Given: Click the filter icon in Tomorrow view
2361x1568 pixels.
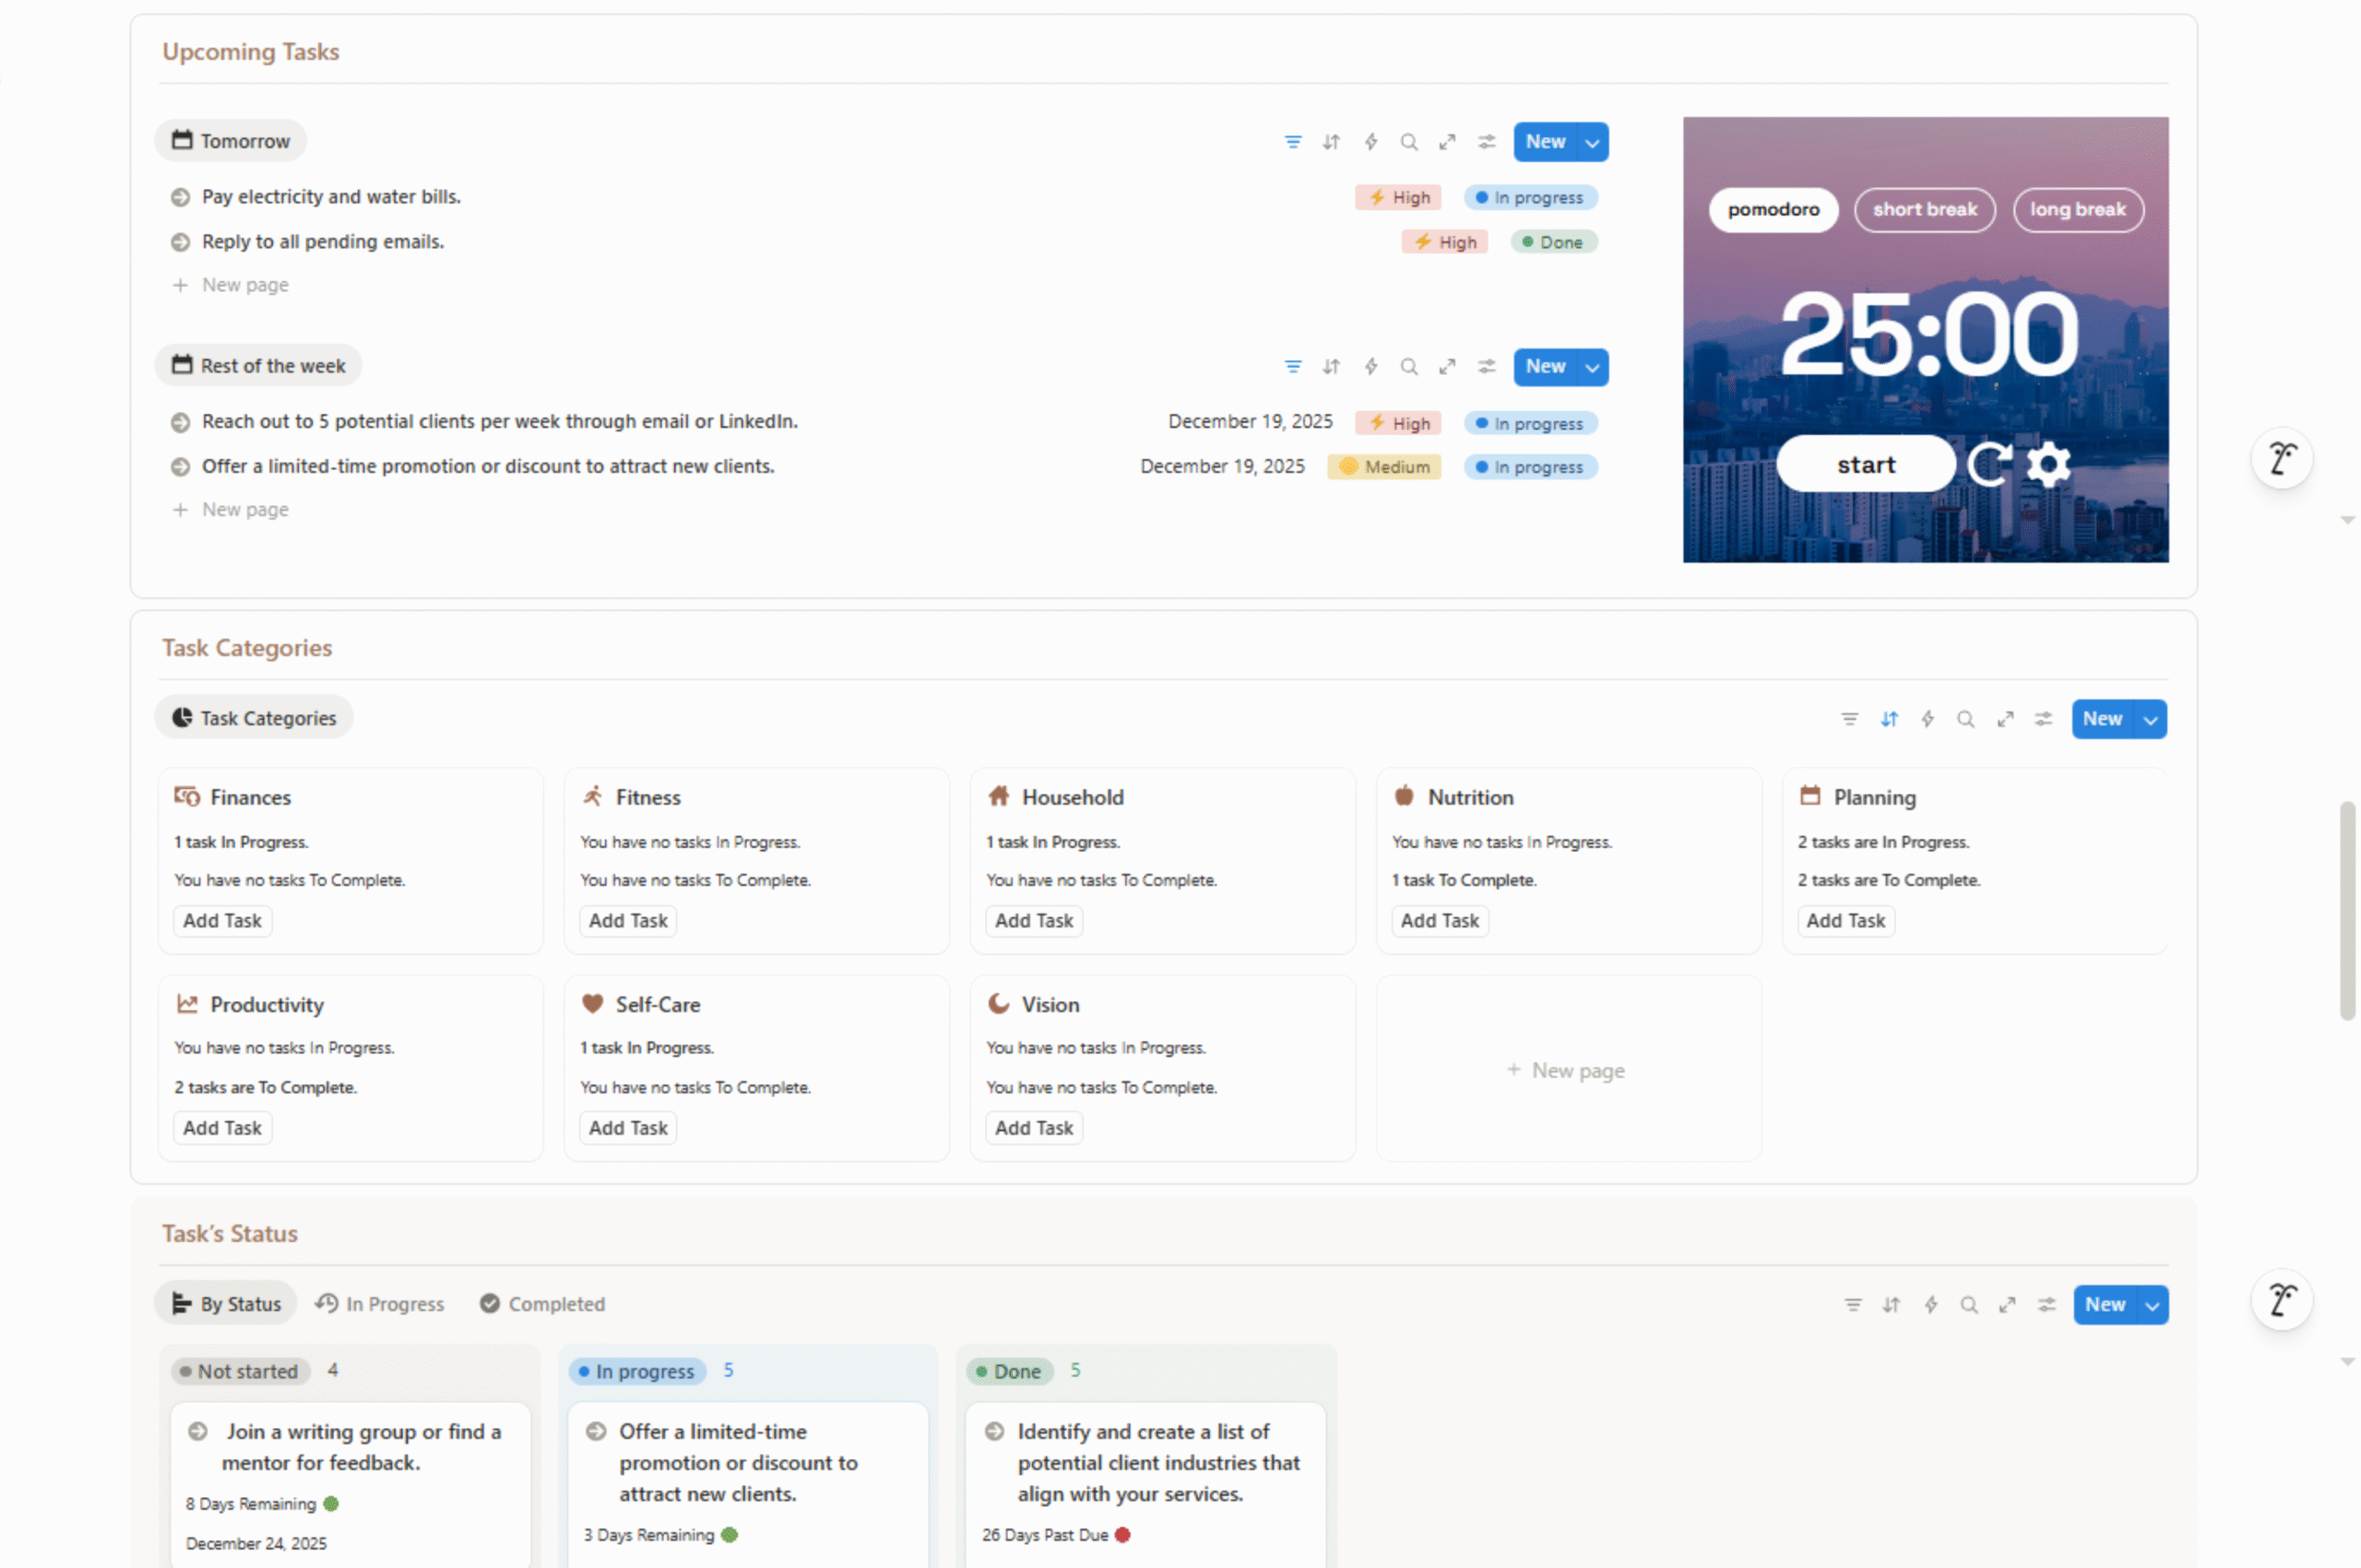Looking at the screenshot, I should [x=1292, y=142].
